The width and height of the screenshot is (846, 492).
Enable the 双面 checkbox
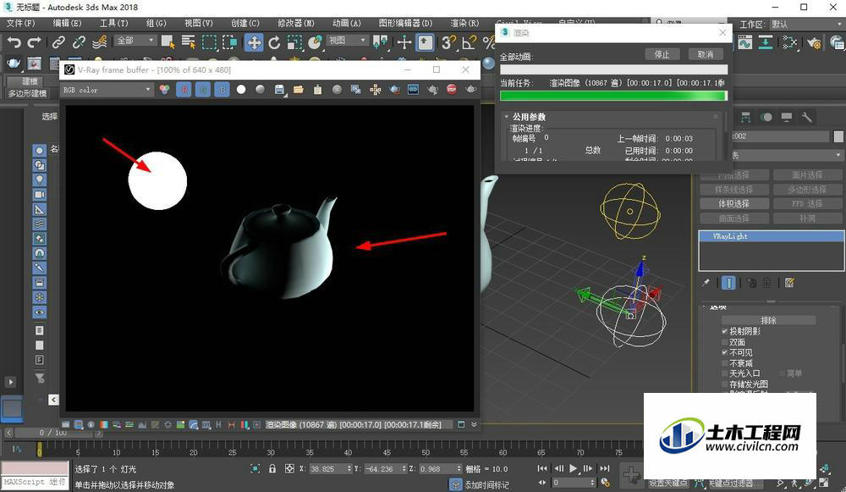pos(725,342)
